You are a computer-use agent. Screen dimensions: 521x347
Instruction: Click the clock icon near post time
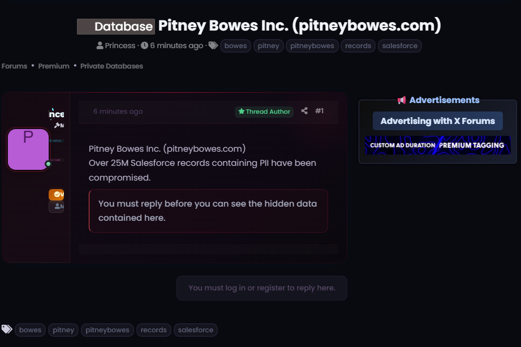click(x=145, y=45)
